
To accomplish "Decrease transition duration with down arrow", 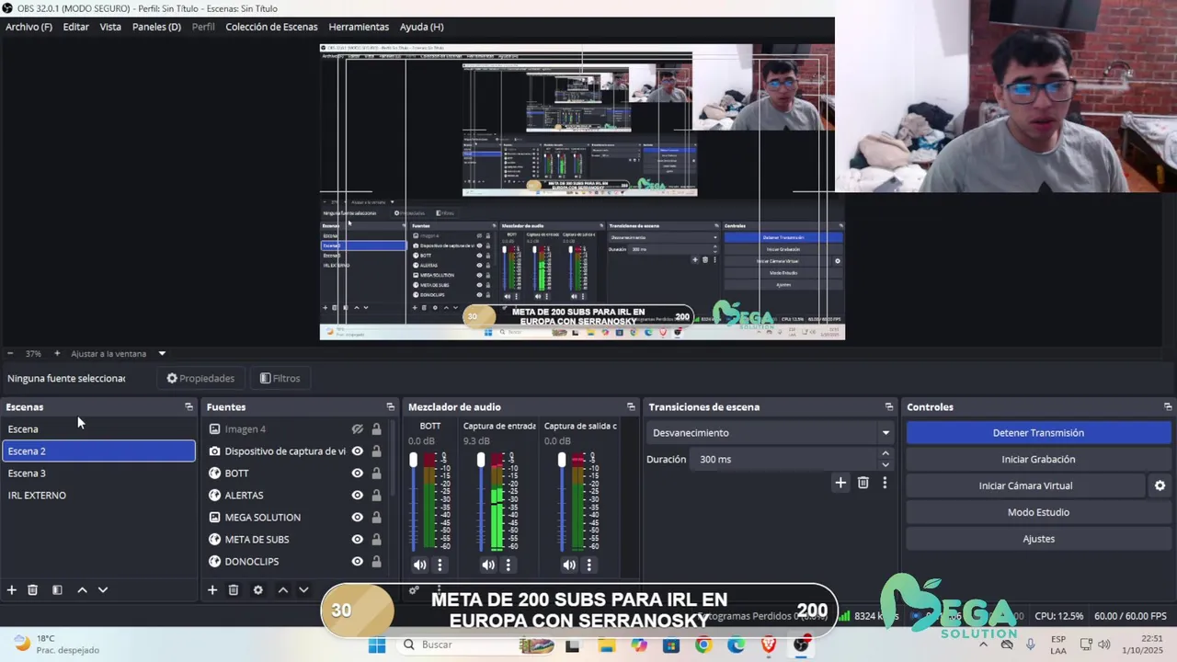I will 886,464.
